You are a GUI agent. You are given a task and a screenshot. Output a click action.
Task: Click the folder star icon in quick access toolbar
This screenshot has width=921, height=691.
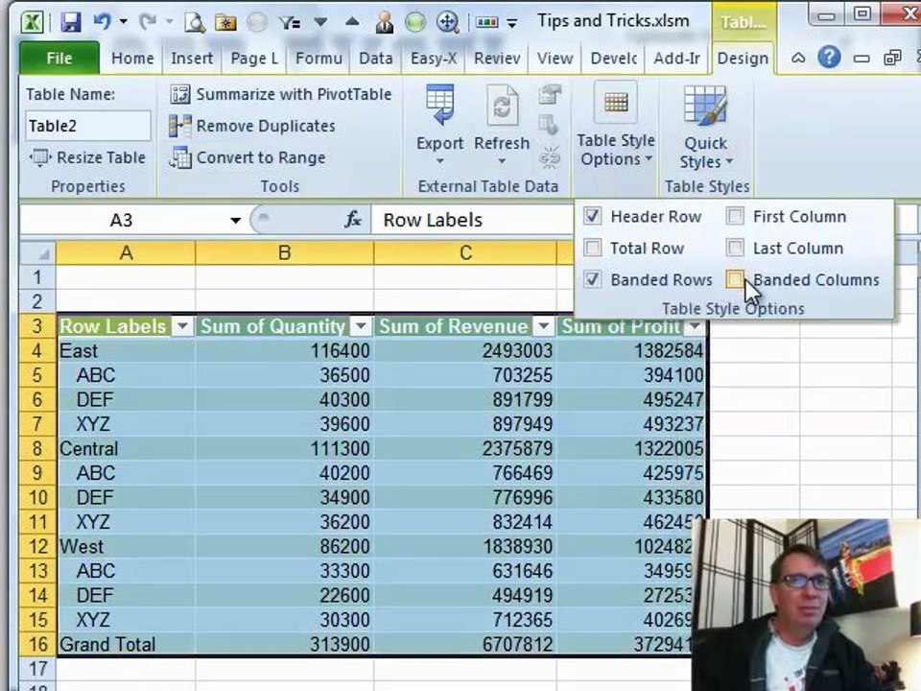pyautogui.click(x=225, y=23)
